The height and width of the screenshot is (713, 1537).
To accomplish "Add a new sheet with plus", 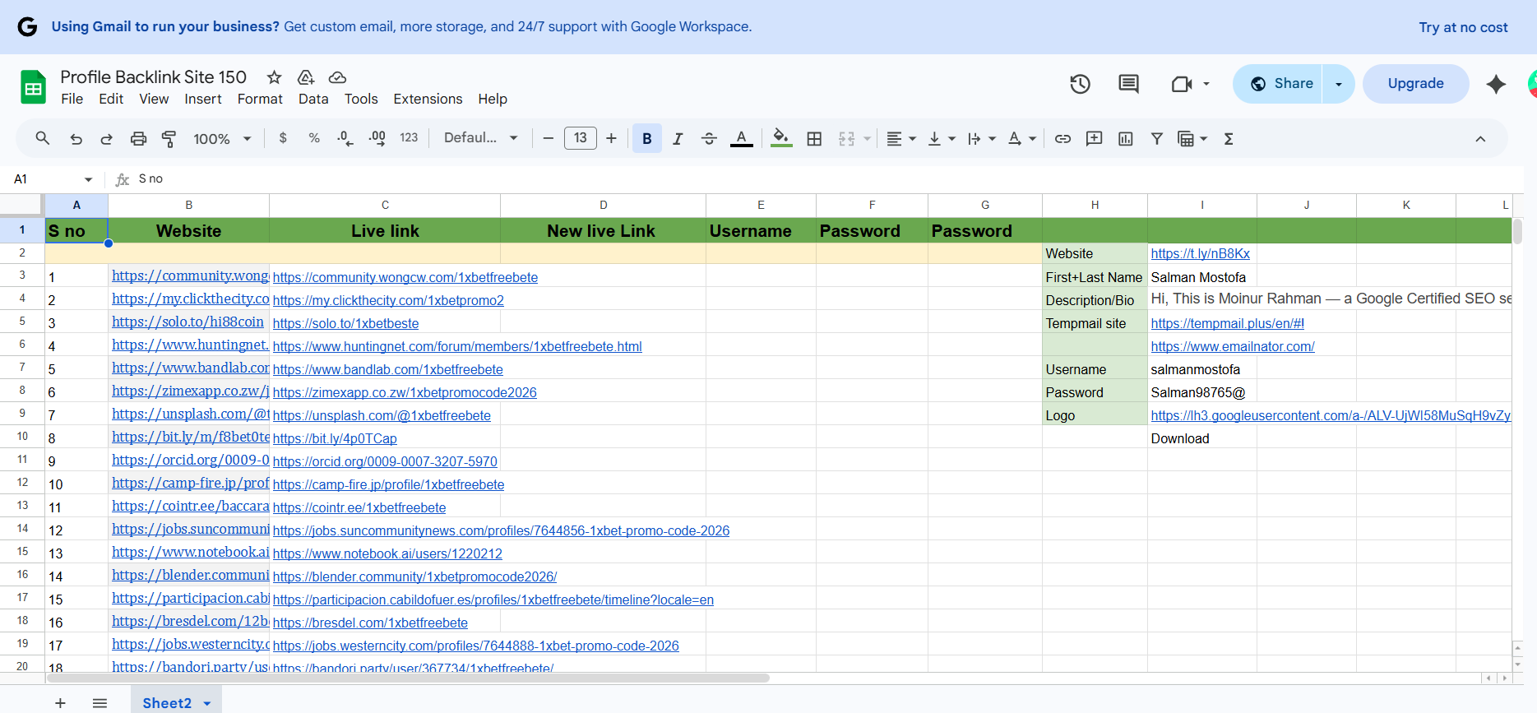I will 60,703.
